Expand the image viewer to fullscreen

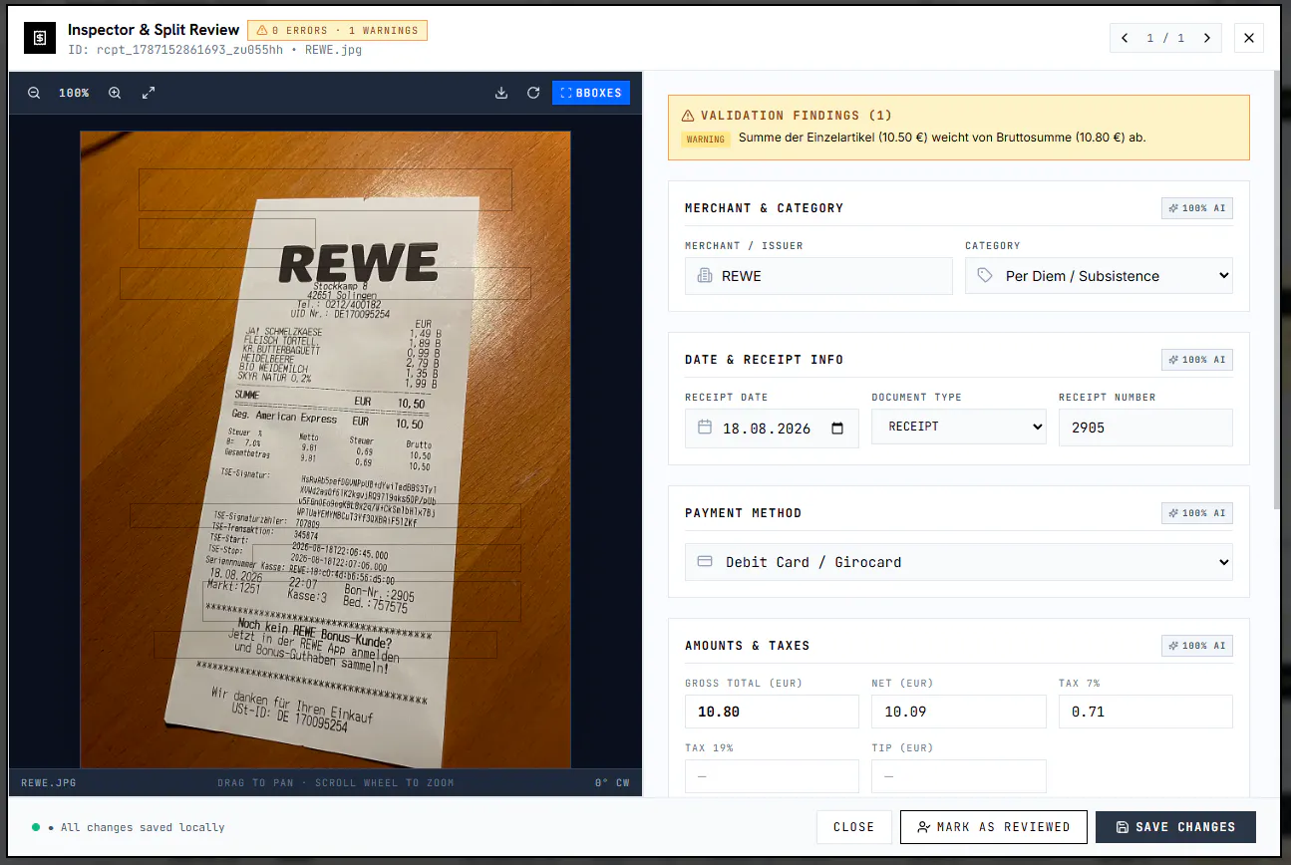tap(149, 93)
